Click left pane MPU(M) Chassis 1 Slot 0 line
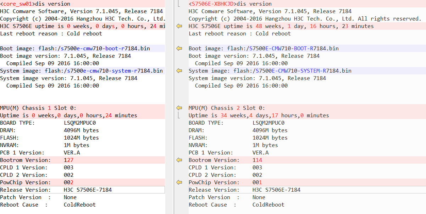Screen dimensions: 426x214 38,108
